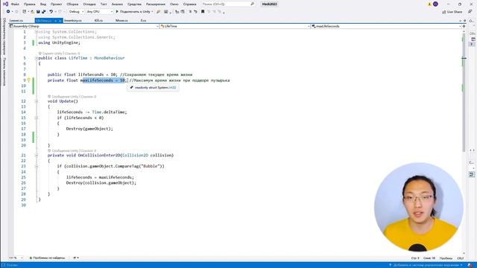The image size is (477, 268).
Task: Collapse the if block at line 23
Action: click(37, 166)
